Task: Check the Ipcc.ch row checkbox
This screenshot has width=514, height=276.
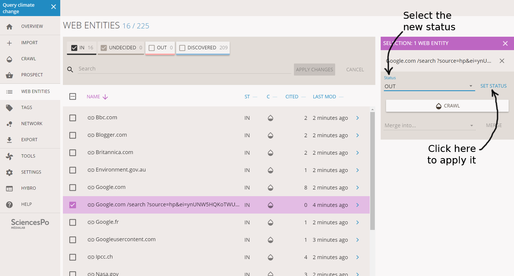Action: pyautogui.click(x=73, y=257)
